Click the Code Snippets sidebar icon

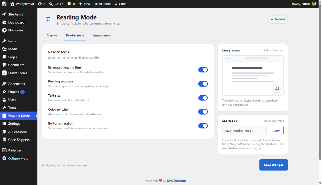(4, 140)
